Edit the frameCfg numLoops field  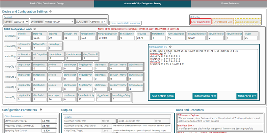pyautogui.click(x=55, y=99)
